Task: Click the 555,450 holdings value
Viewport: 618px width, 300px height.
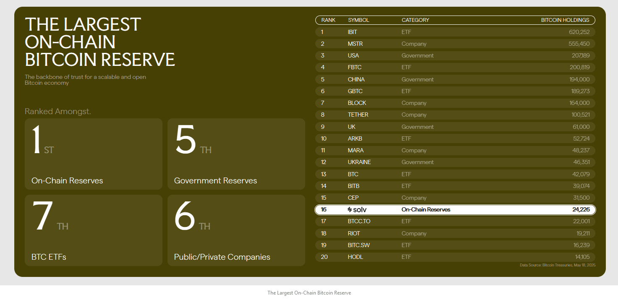Action: point(579,44)
